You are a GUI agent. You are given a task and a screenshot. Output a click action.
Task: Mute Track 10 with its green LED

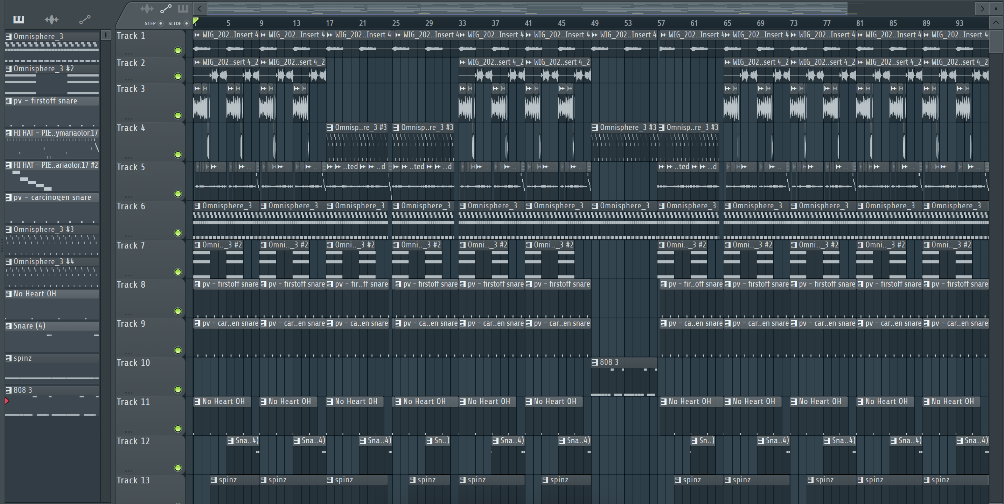[178, 390]
